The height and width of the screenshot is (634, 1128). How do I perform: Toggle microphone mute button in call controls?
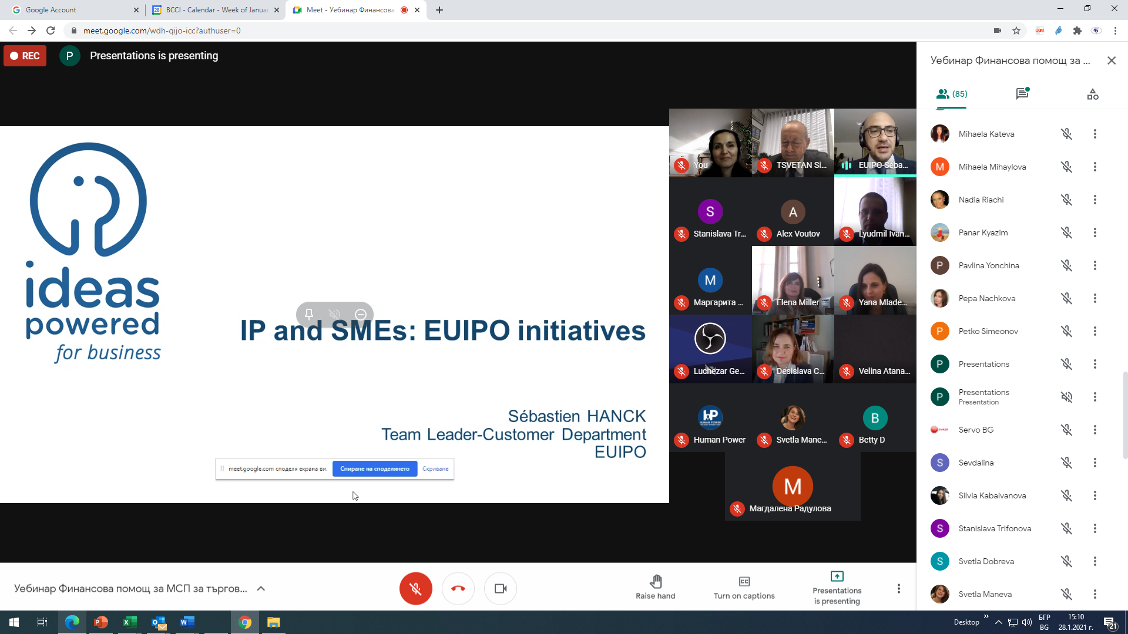[x=415, y=588]
